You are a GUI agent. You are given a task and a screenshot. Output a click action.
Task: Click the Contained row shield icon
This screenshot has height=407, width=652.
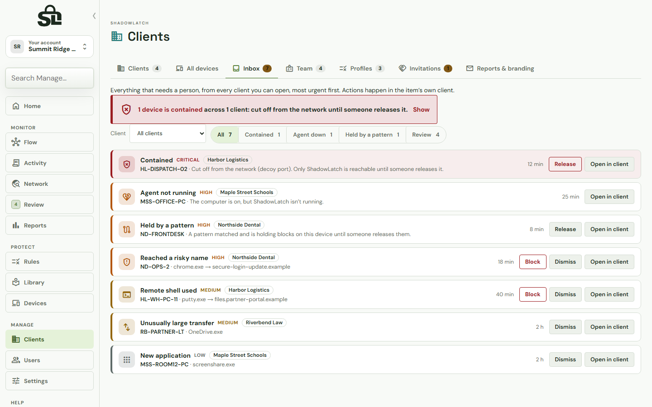click(127, 164)
